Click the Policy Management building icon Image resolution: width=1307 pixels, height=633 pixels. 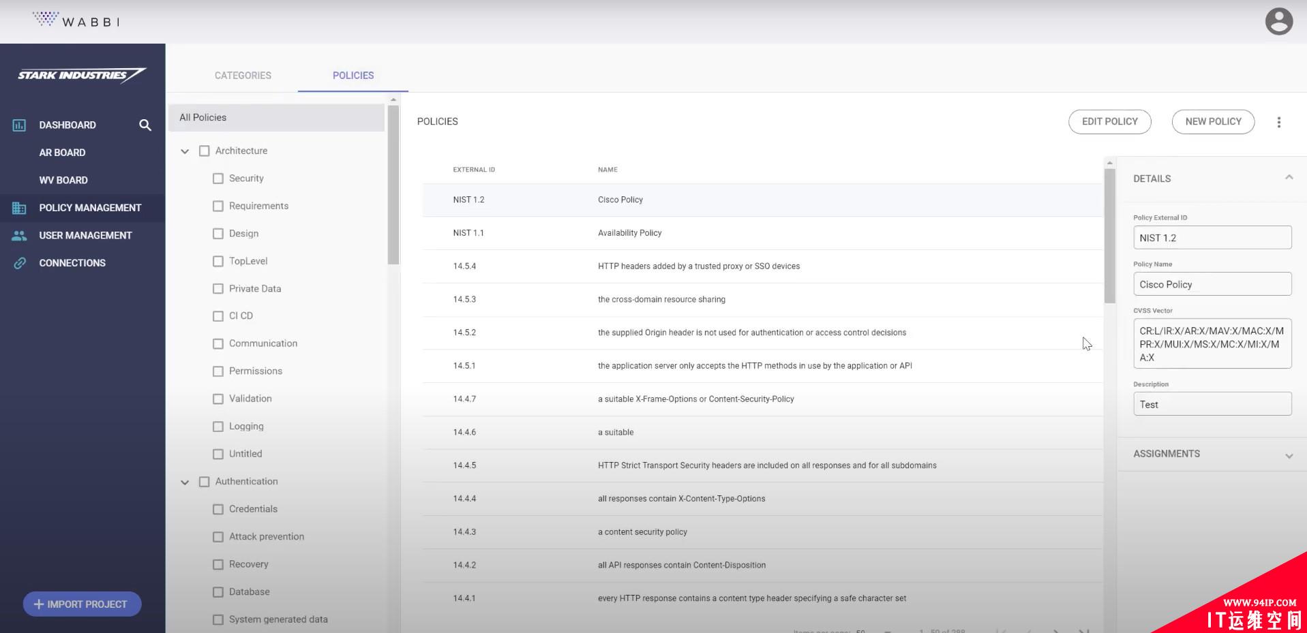pos(19,208)
